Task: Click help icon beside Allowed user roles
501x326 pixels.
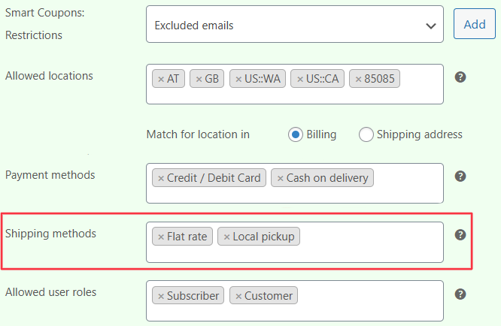Action: coord(461,294)
